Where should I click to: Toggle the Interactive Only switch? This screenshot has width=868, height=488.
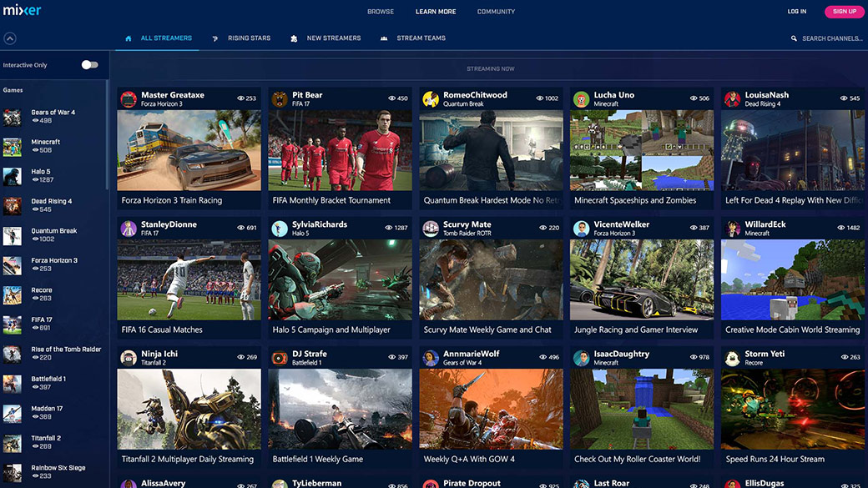tap(89, 65)
